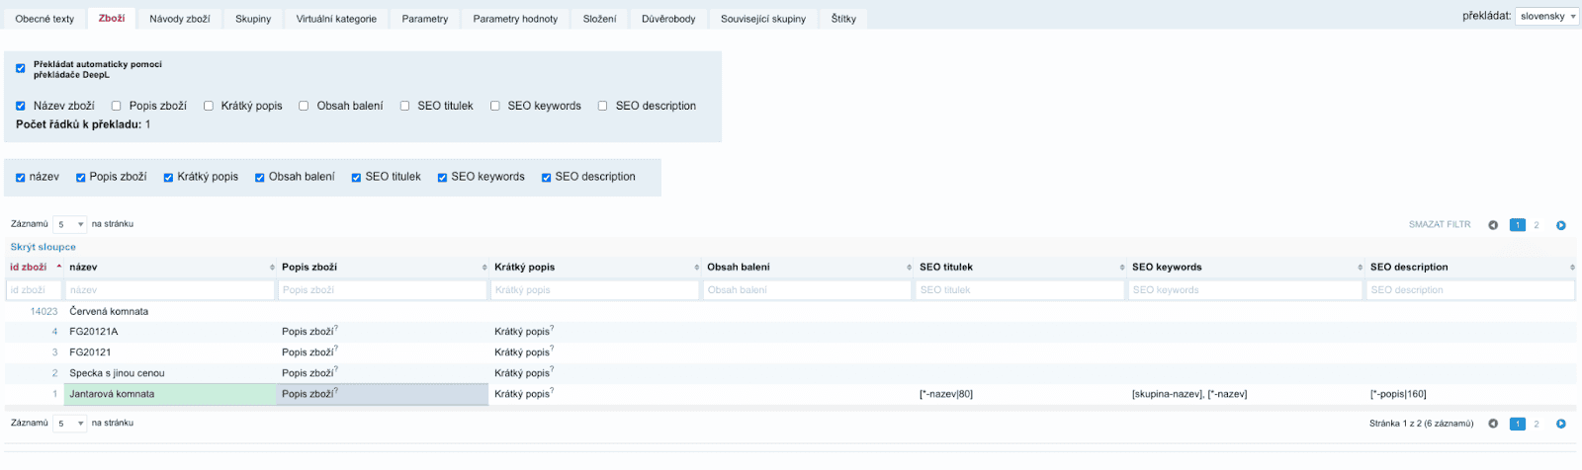Click next page arrow in bottom pagination
Viewport: 1582px width, 470px height.
pyautogui.click(x=1560, y=424)
